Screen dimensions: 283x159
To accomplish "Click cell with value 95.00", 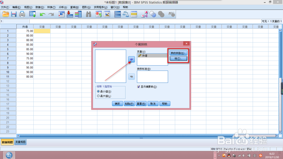I will pyautogui.click(x=25, y=68).
